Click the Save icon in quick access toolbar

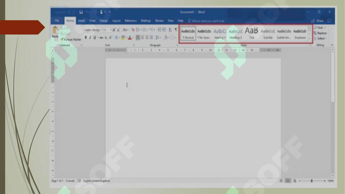point(81,12)
